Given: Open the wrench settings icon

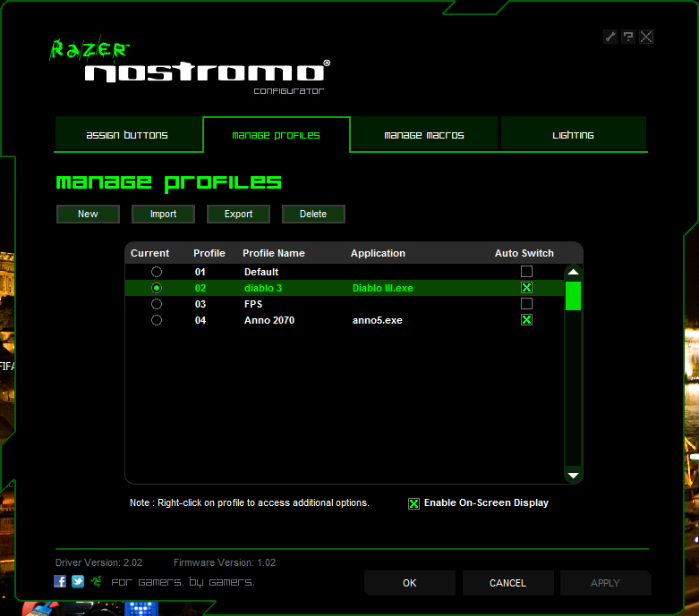Looking at the screenshot, I should (x=610, y=37).
